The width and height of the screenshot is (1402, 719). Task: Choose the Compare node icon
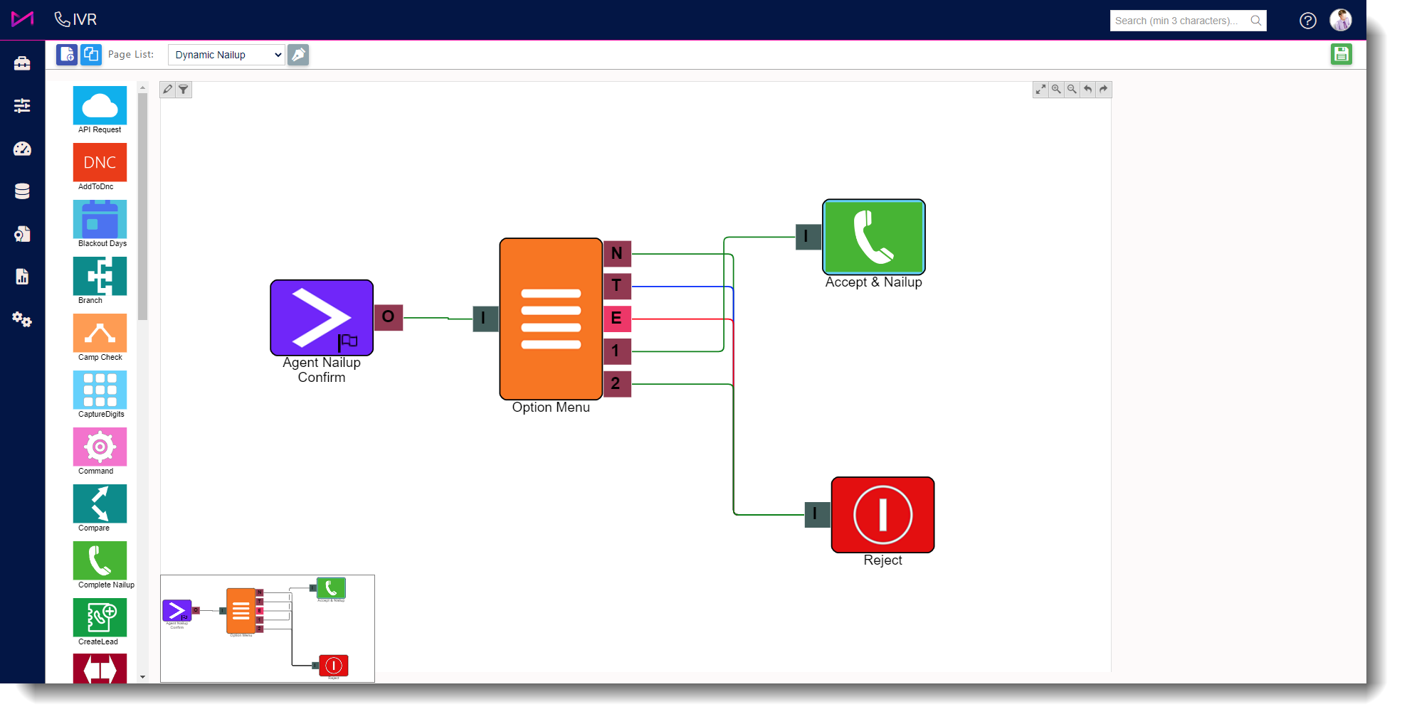(x=100, y=504)
